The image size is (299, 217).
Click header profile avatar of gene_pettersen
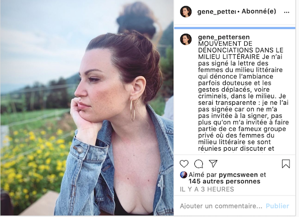[186, 11]
